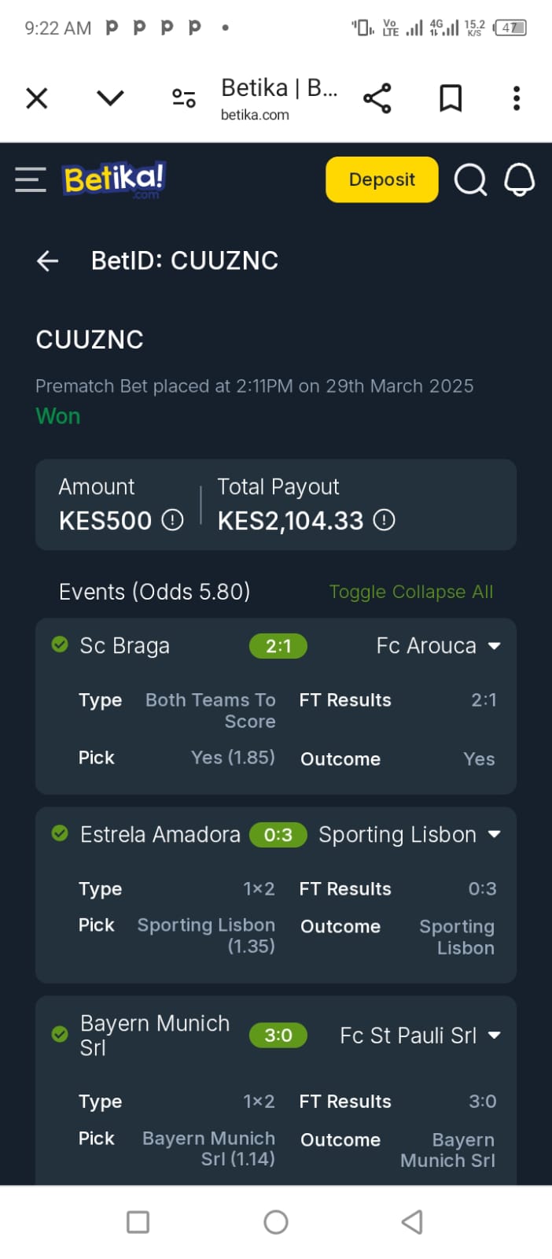Share the bet slip page
Viewport: 552px width, 1259px height.
coord(377,98)
